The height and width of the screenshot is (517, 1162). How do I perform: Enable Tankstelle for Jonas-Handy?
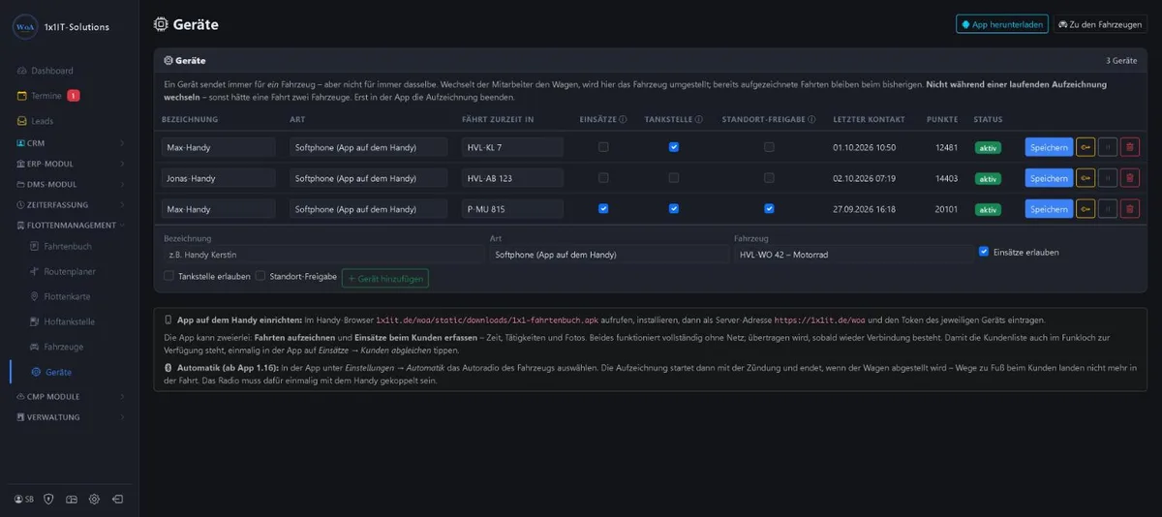tap(674, 178)
